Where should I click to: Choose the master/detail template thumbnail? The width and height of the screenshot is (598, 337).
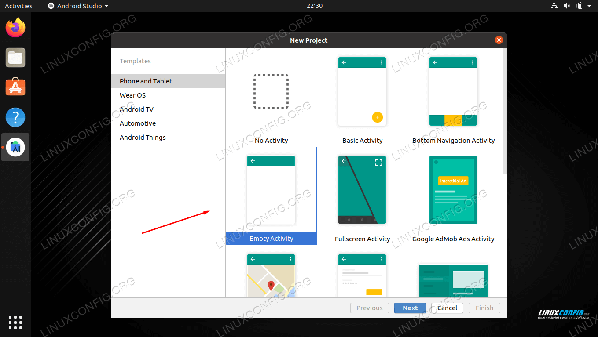click(453, 281)
